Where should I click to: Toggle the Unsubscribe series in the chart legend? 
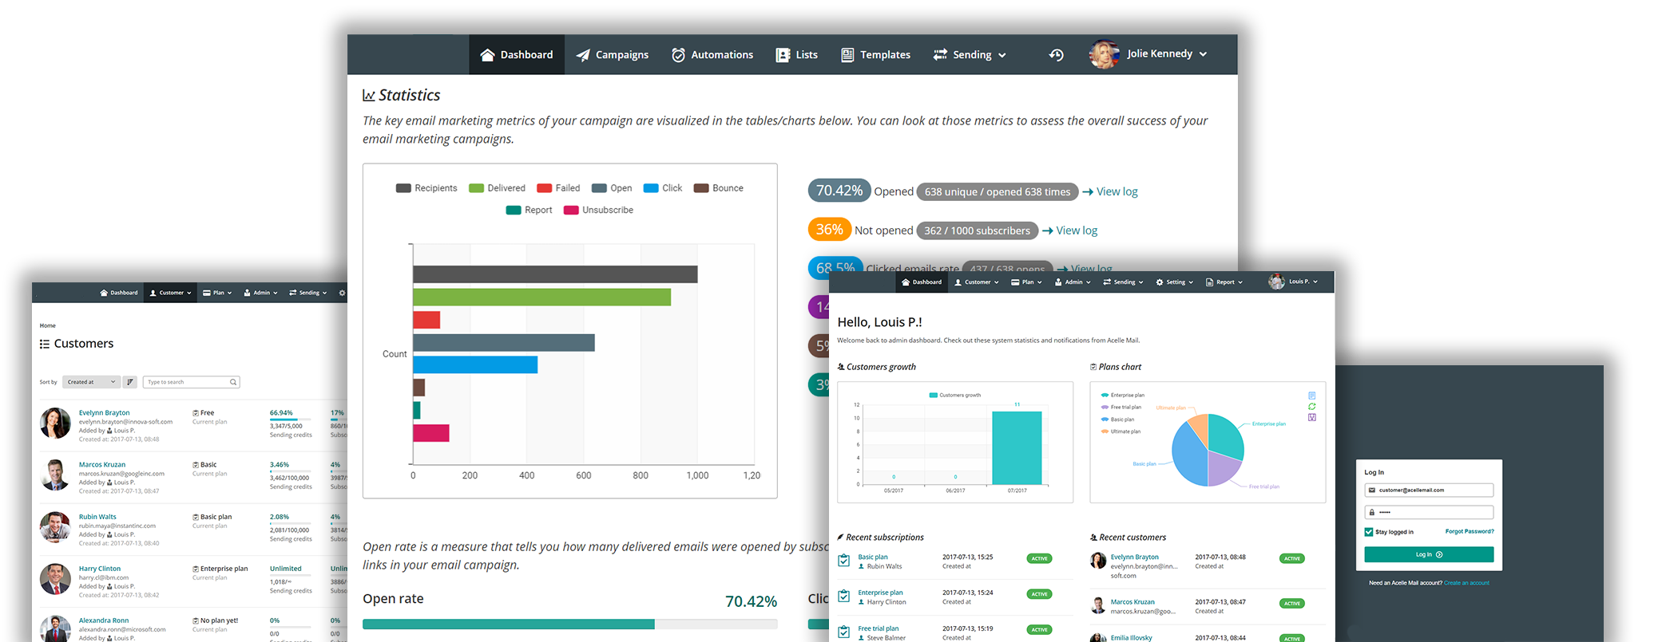tap(598, 210)
